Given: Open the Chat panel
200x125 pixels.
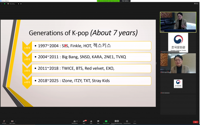Looking at the screenshot, I should point(98,121).
